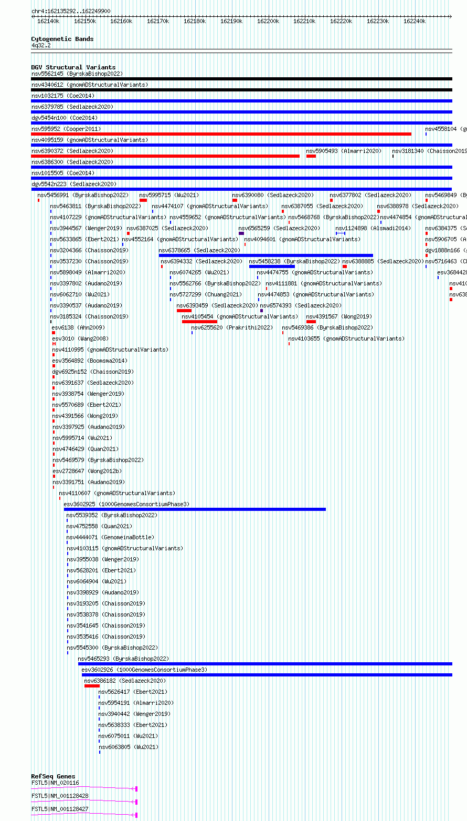This screenshot has width=467, height=821.
Task: Select the dgv6925n152 (Chaisson2019) label
Action: pyautogui.click(x=92, y=372)
